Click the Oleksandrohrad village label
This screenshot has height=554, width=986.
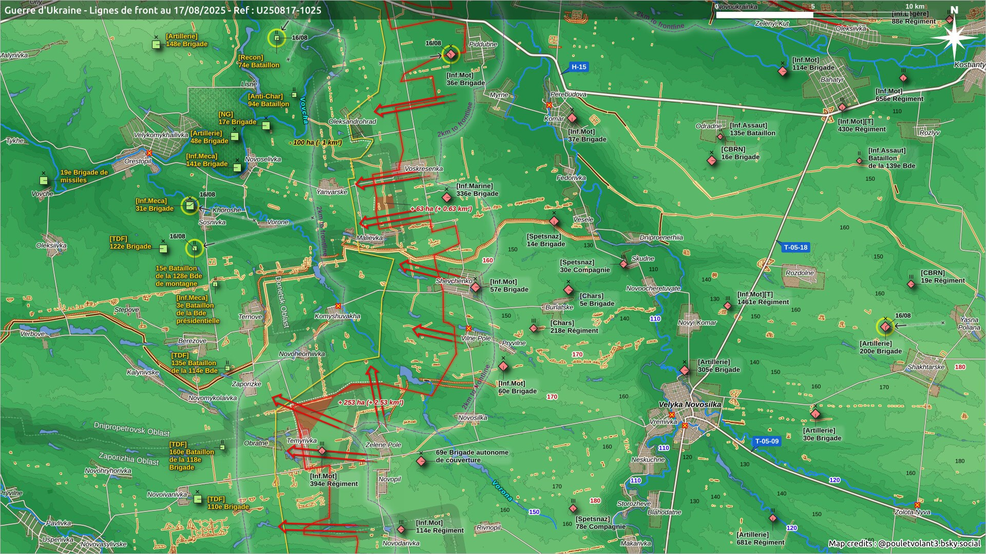click(352, 122)
